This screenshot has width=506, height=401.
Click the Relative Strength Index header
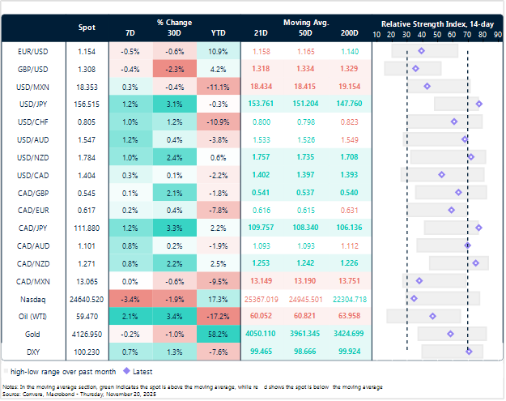[438, 23]
